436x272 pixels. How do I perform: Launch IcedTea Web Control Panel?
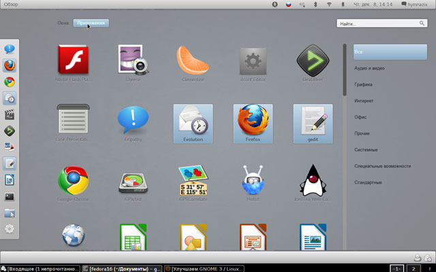click(313, 183)
